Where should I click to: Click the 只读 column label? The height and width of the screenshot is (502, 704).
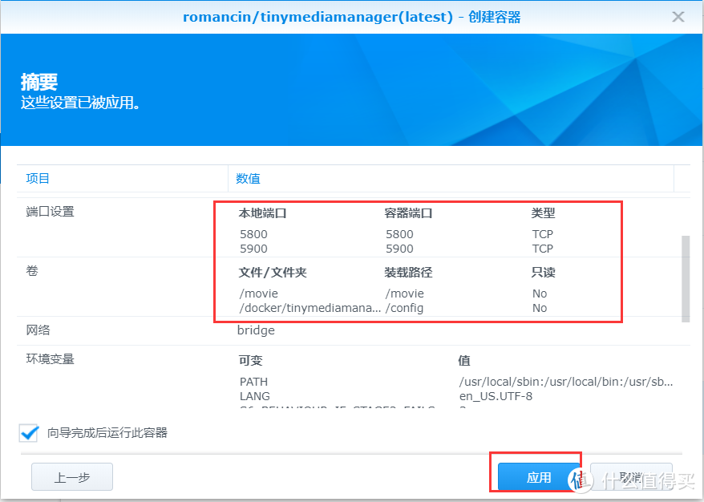[x=544, y=272]
